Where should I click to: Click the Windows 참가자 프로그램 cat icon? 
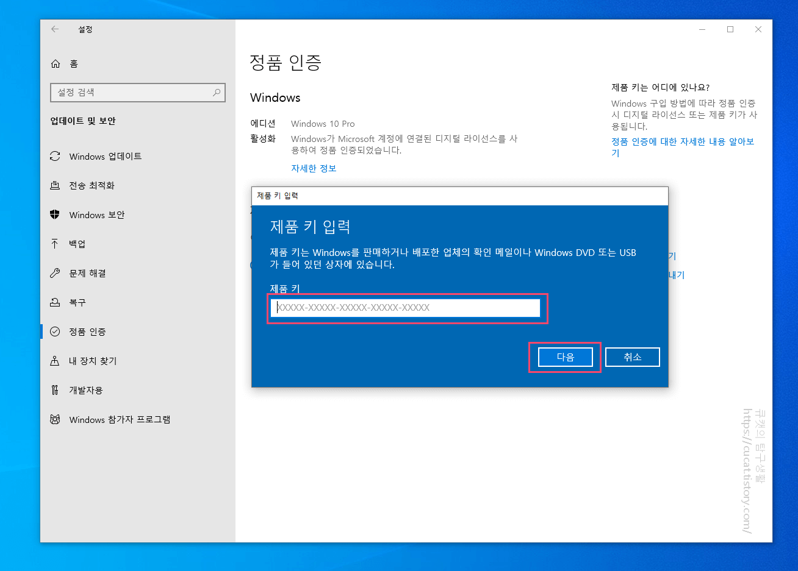55,419
